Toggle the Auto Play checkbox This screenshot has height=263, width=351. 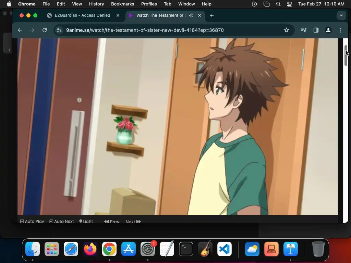coord(32,221)
